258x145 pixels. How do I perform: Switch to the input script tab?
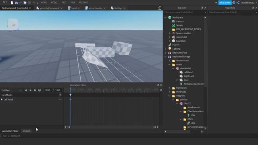coord(74,8)
